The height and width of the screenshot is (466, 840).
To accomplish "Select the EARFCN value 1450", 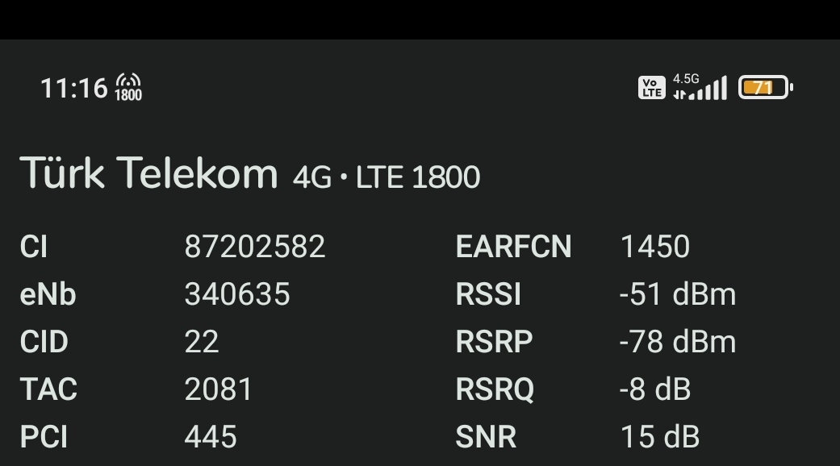I will [x=654, y=247].
